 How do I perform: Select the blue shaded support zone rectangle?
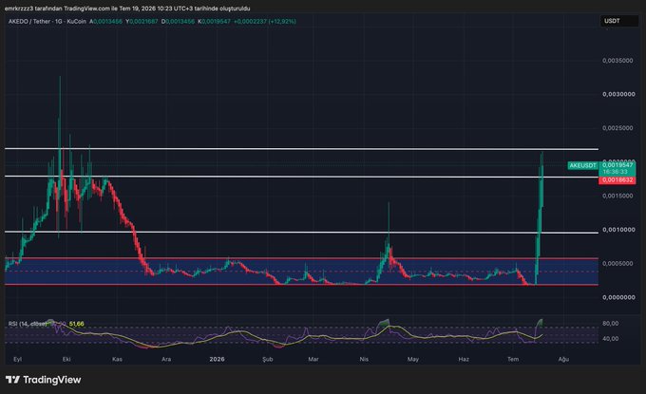tap(301, 272)
